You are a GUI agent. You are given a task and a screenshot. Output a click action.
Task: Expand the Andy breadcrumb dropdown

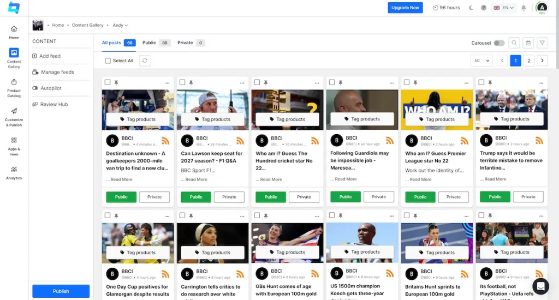[x=120, y=25]
